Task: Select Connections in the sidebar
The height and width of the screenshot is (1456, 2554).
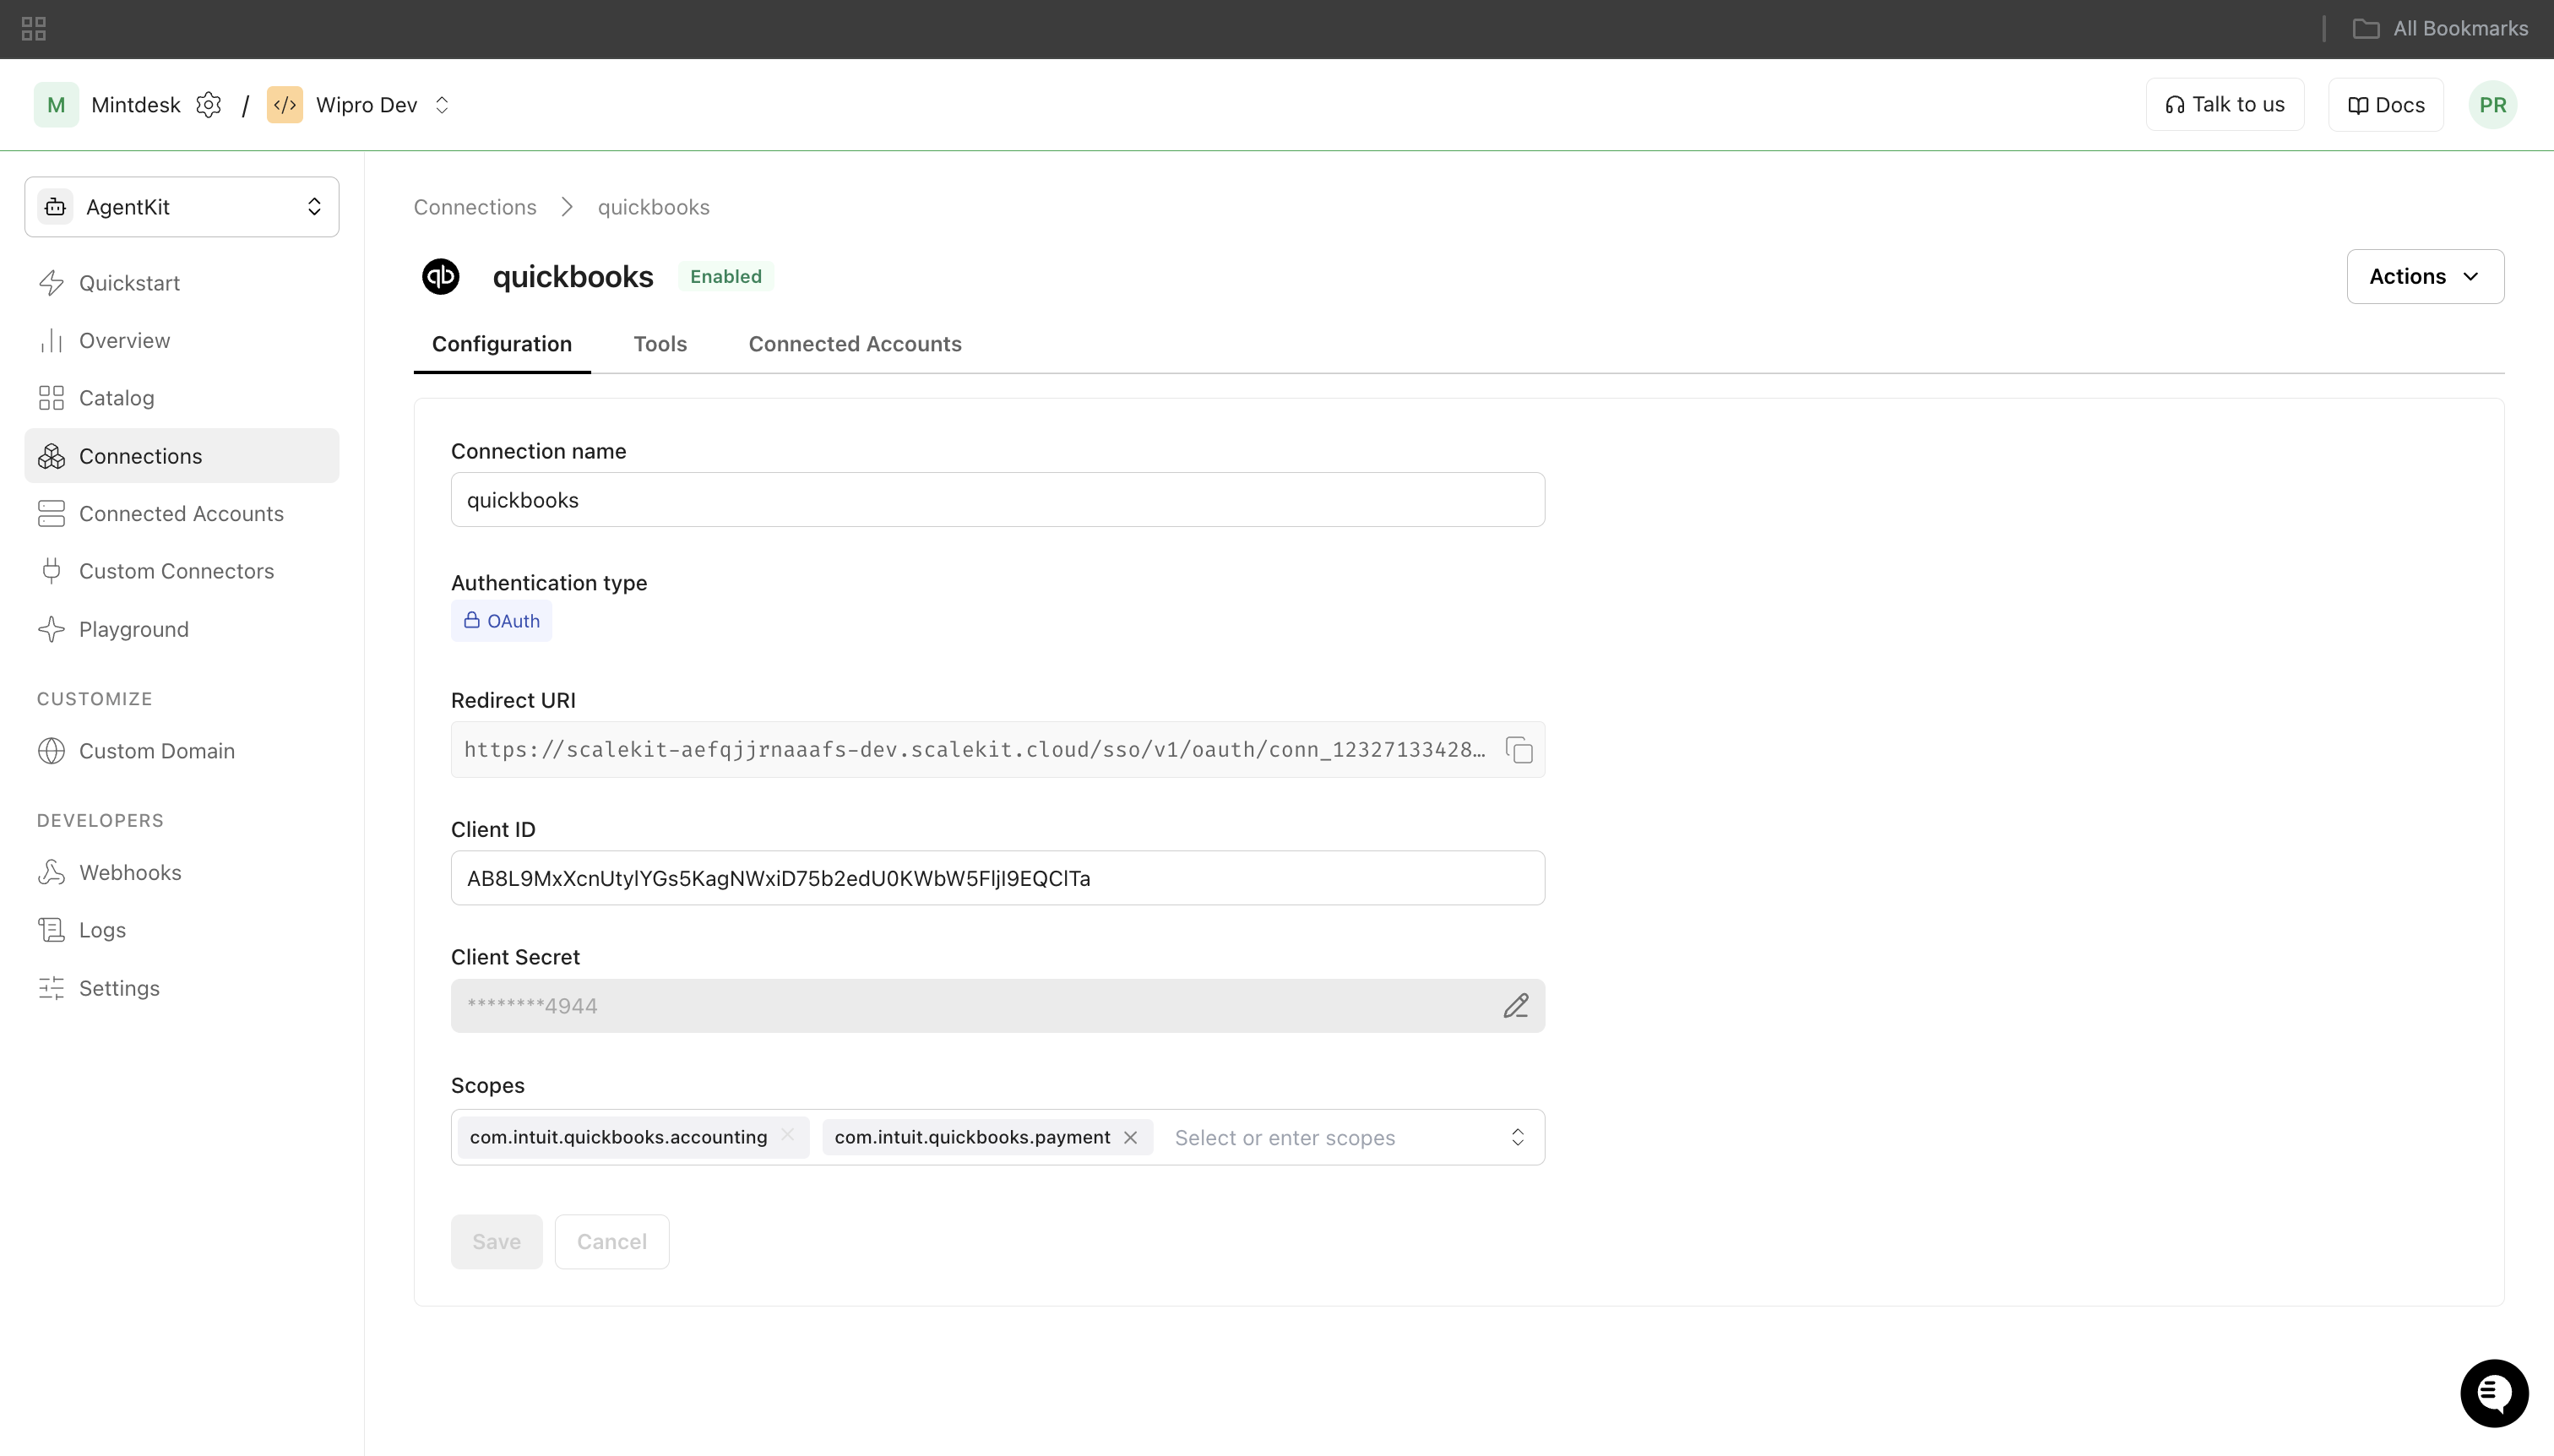Action: [182, 456]
